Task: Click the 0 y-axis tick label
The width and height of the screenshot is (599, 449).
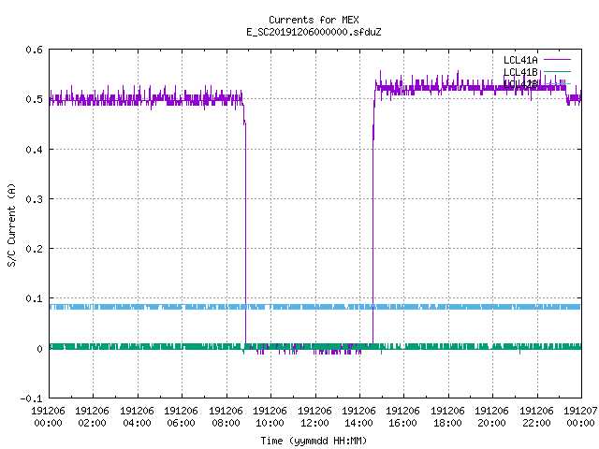Action: [x=39, y=349]
